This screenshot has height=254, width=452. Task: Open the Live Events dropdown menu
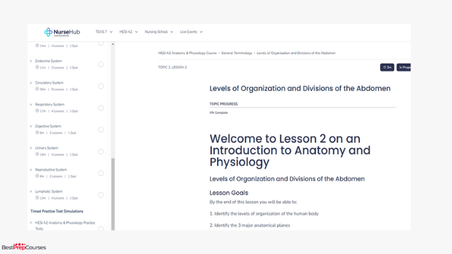pos(192,32)
